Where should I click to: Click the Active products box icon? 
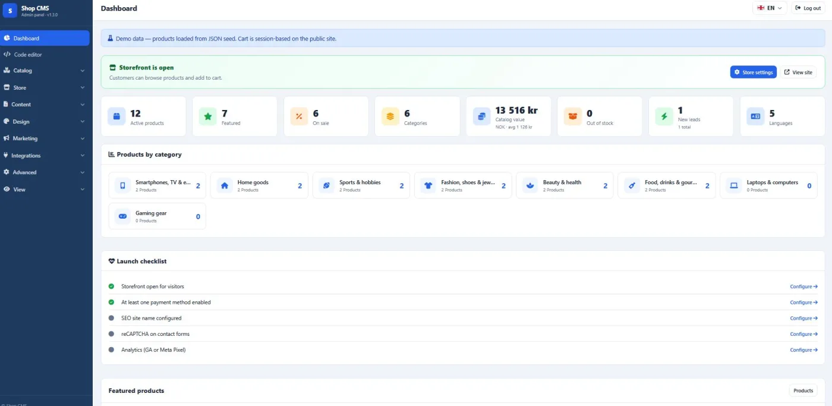(116, 117)
